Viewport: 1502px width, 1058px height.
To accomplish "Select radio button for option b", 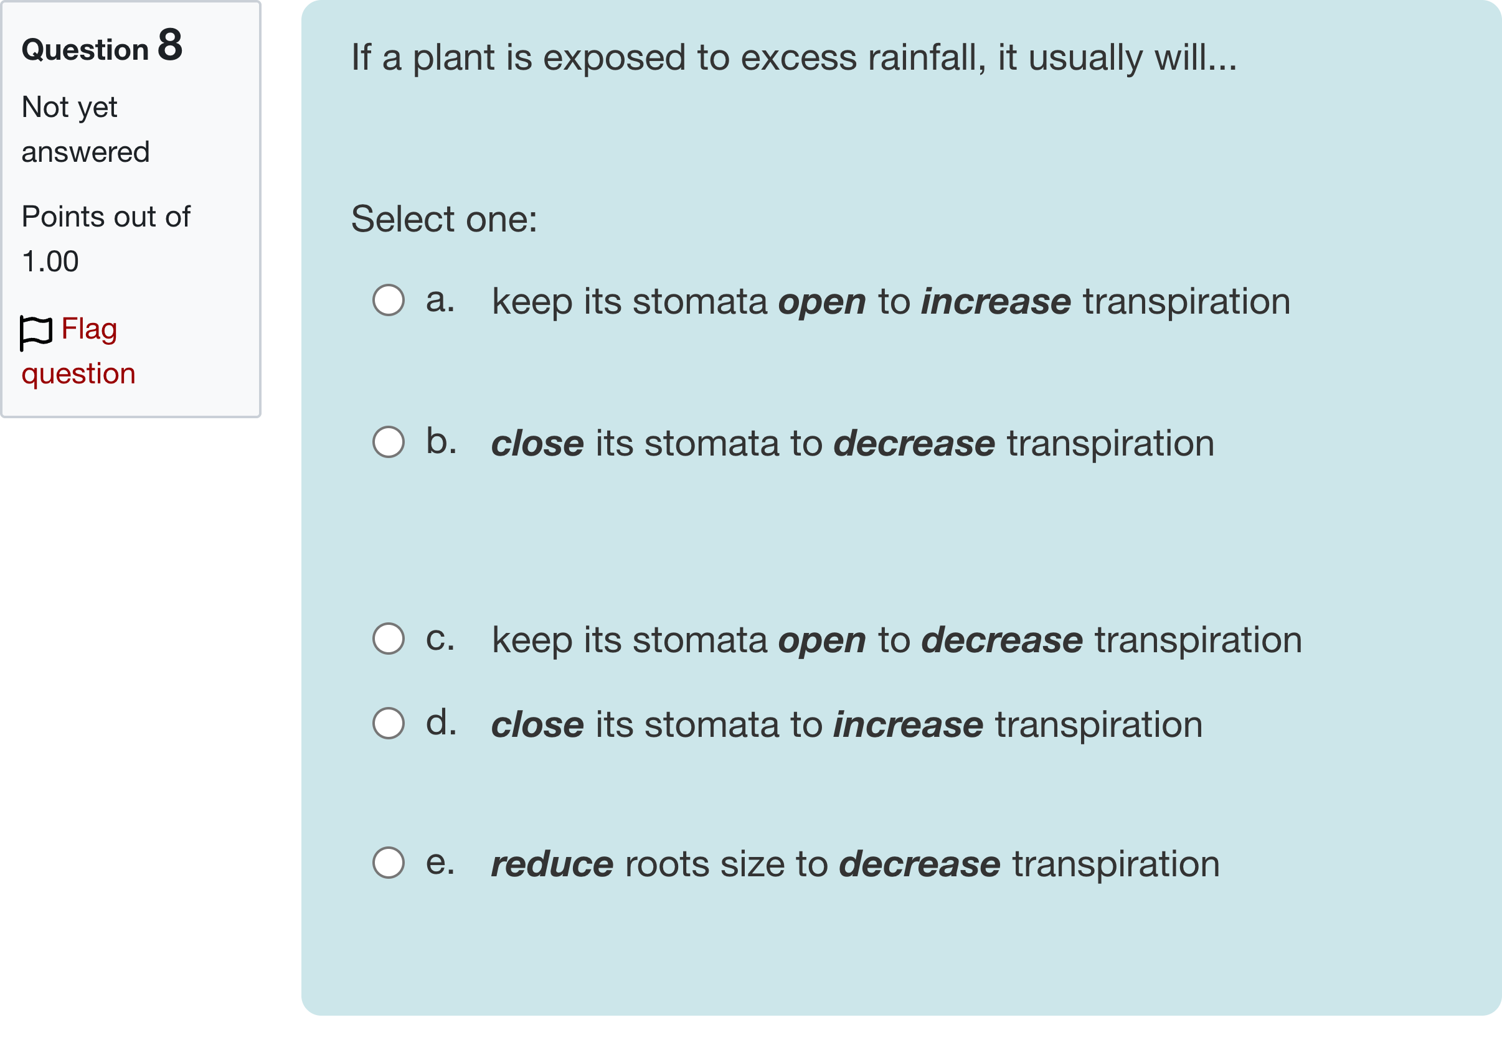I will click(x=389, y=442).
